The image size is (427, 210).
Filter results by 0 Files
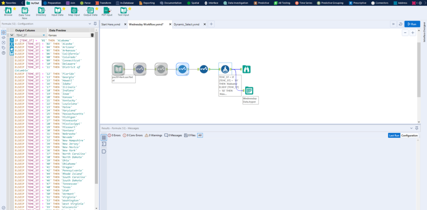190,135
